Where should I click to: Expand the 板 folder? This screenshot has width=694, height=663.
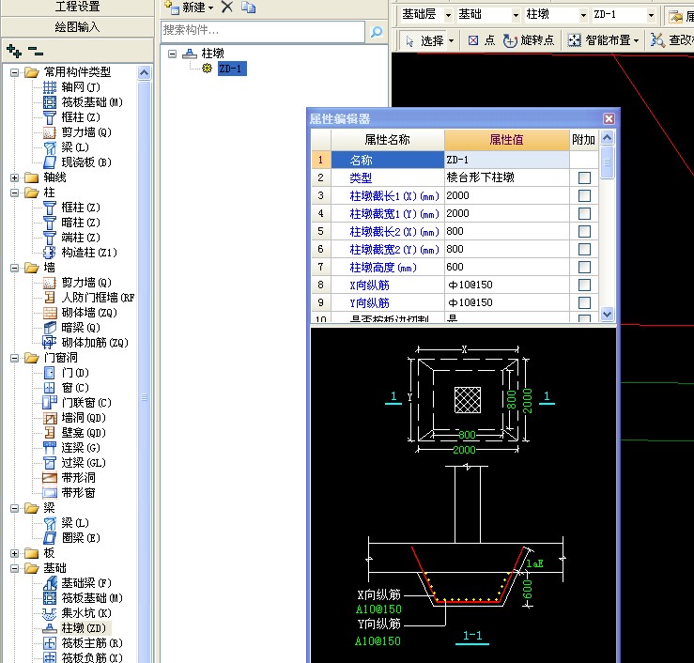tap(15, 553)
